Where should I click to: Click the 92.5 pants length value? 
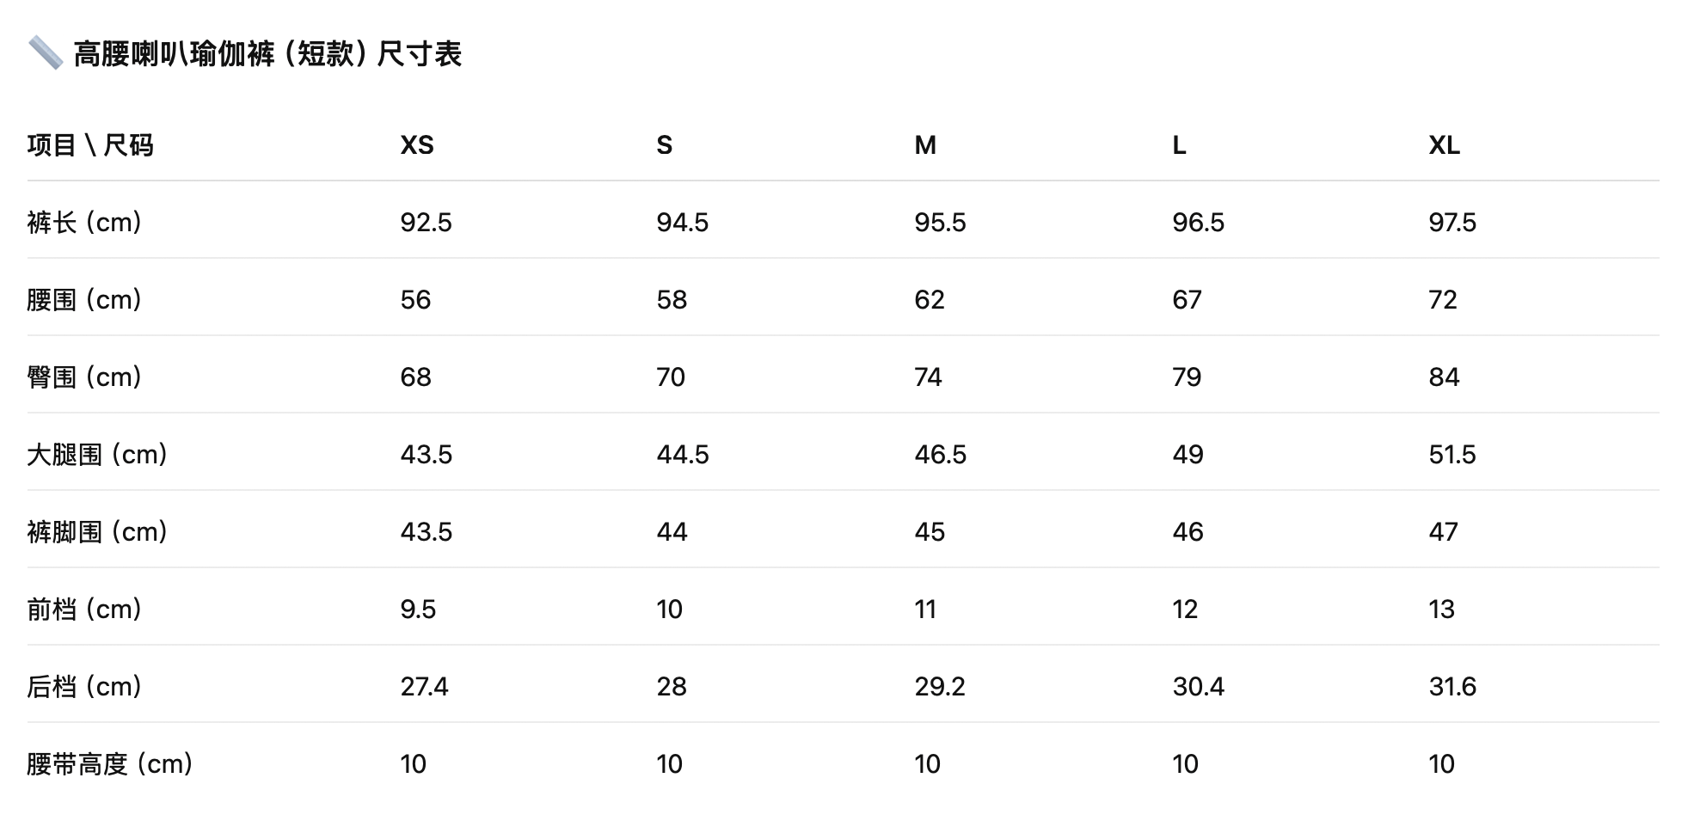[426, 223]
